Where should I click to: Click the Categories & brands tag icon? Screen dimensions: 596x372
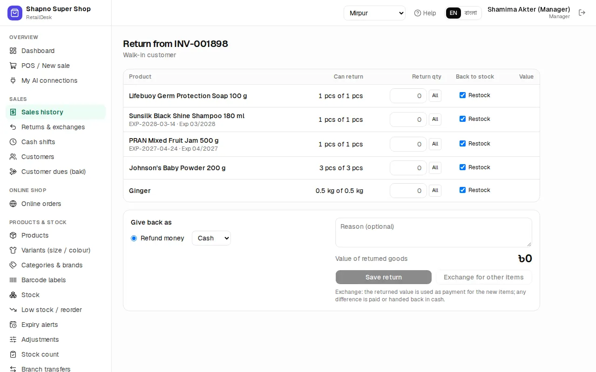coord(13,265)
